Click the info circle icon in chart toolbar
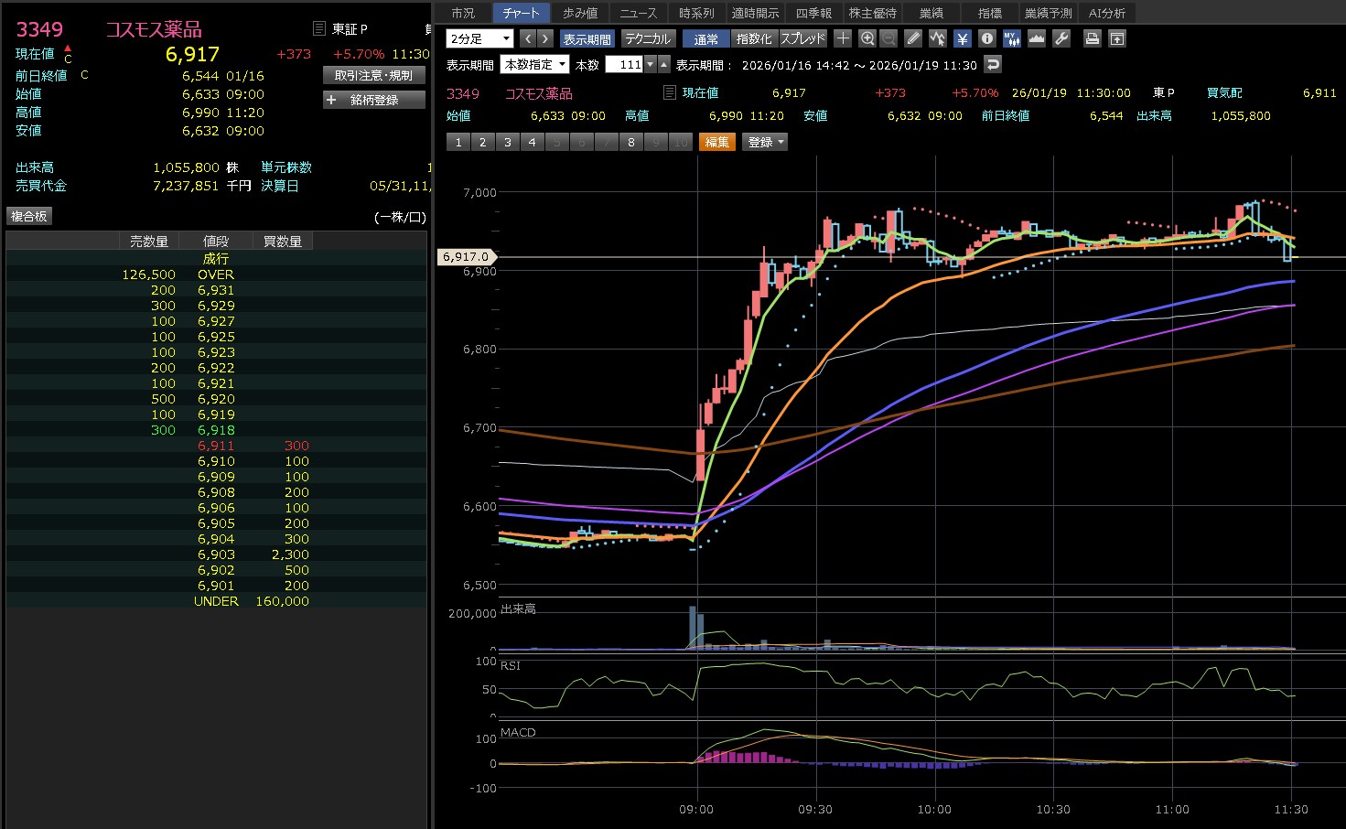1346x829 pixels. click(x=986, y=38)
